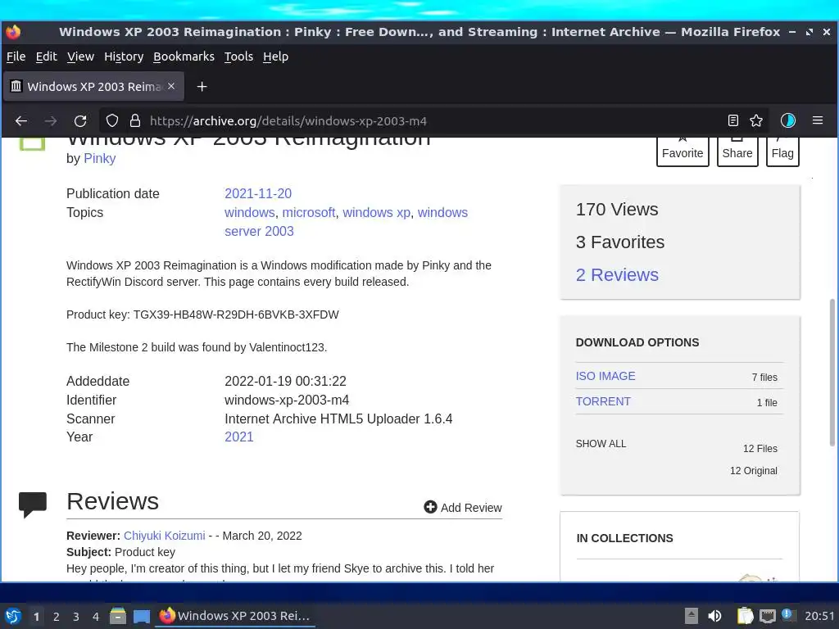
Task: Click the Firefox window taskbar entry
Action: 235,616
